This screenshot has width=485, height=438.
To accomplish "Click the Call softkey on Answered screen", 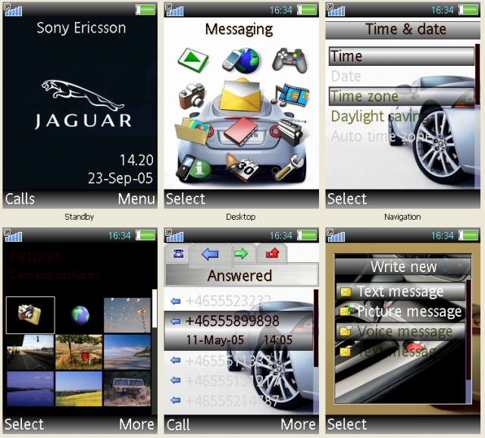I will point(178,424).
